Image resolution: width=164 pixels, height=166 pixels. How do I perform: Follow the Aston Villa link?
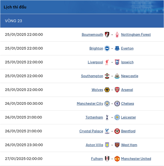94,145
